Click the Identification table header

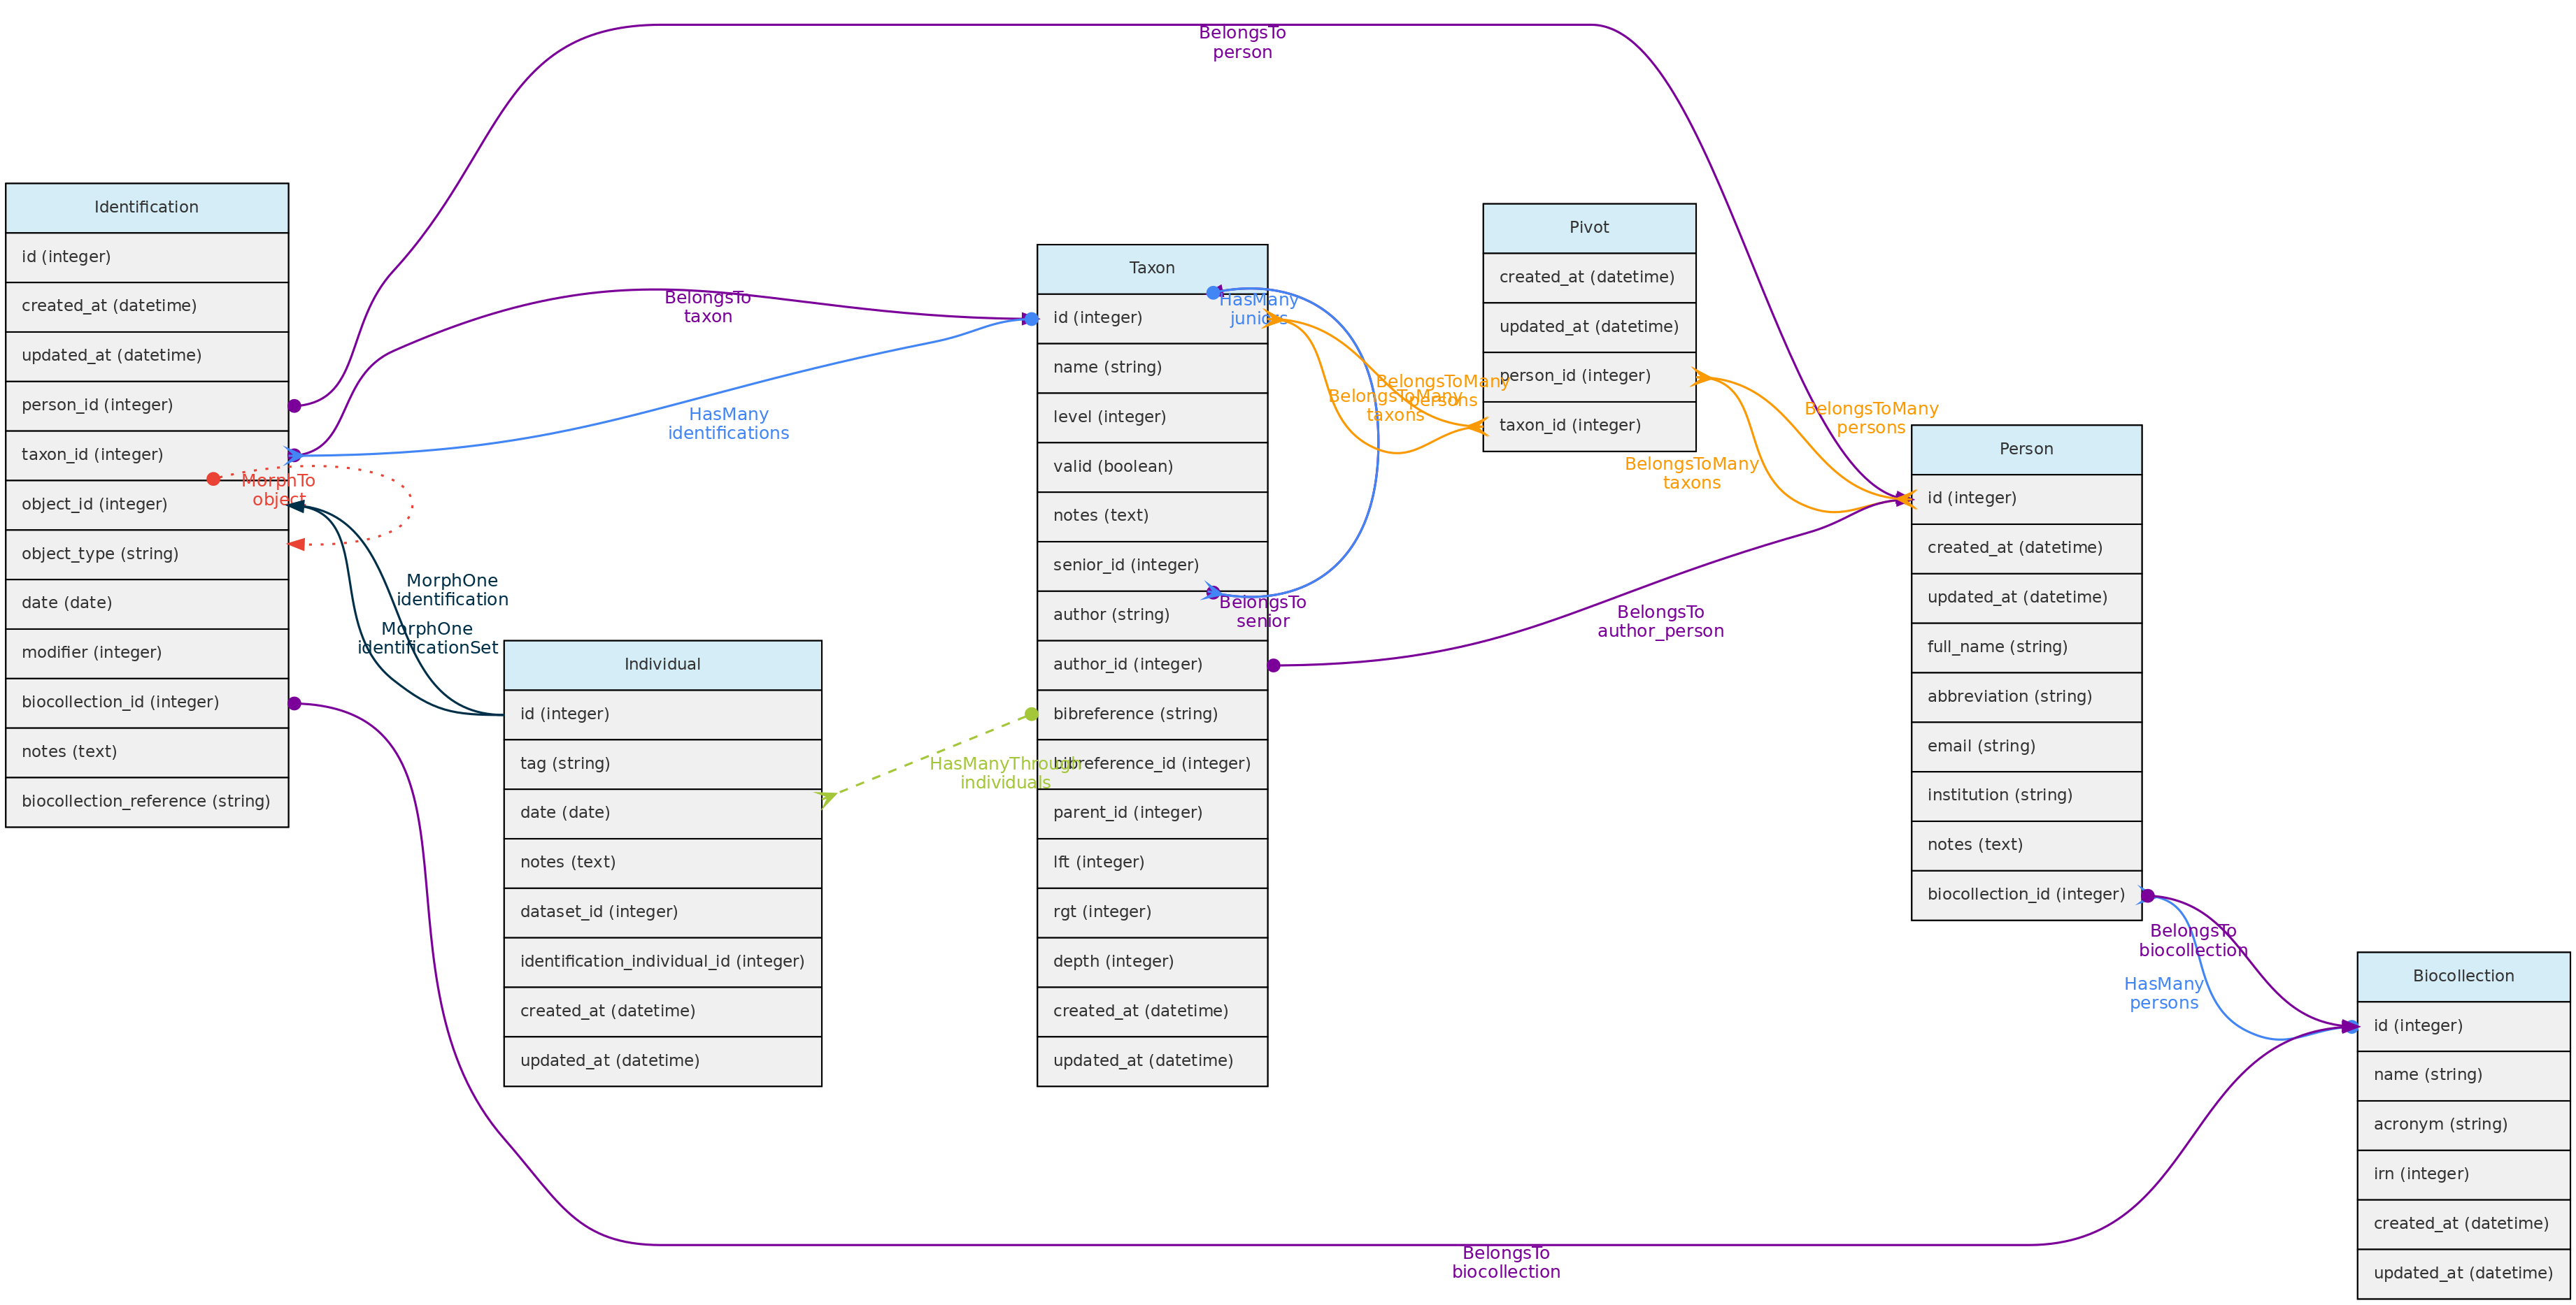[x=146, y=208]
